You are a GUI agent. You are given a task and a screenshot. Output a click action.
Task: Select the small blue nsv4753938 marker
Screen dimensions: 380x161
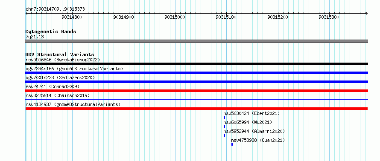click(232, 144)
